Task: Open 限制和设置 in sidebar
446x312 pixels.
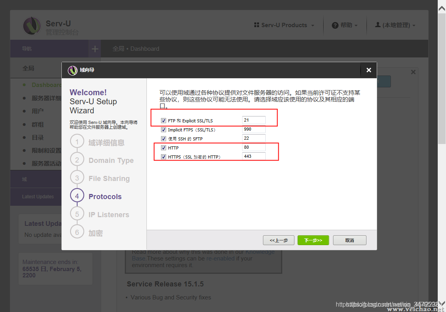Action: click(46, 150)
